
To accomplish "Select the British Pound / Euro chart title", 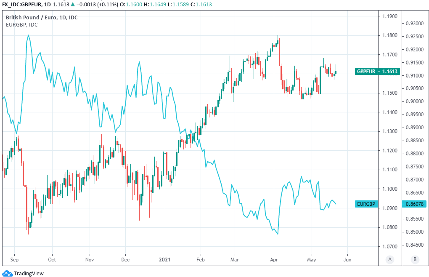I will tap(41, 17).
